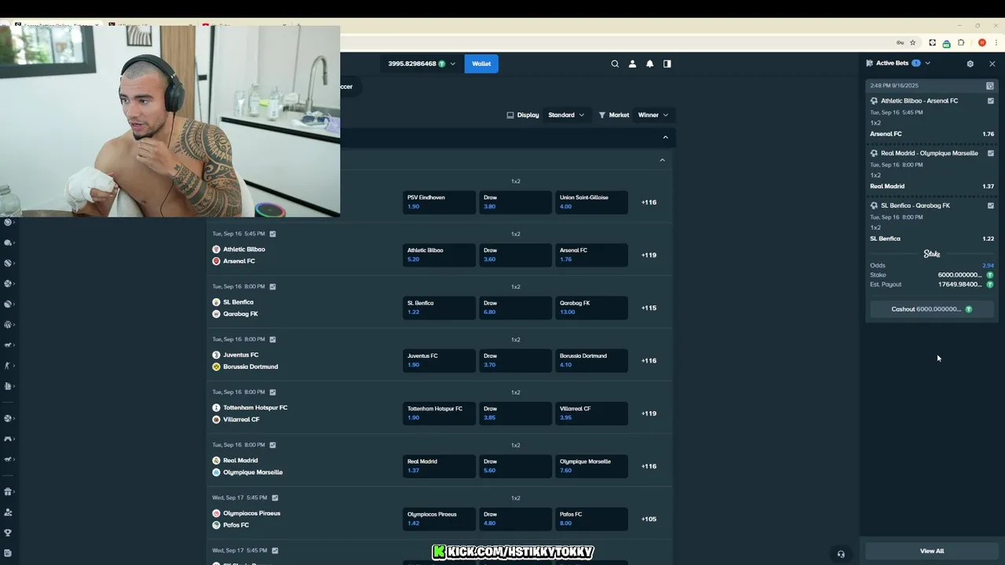The width and height of the screenshot is (1005, 565).
Task: Open the browser extensions puzzle icon
Action: [x=961, y=43]
